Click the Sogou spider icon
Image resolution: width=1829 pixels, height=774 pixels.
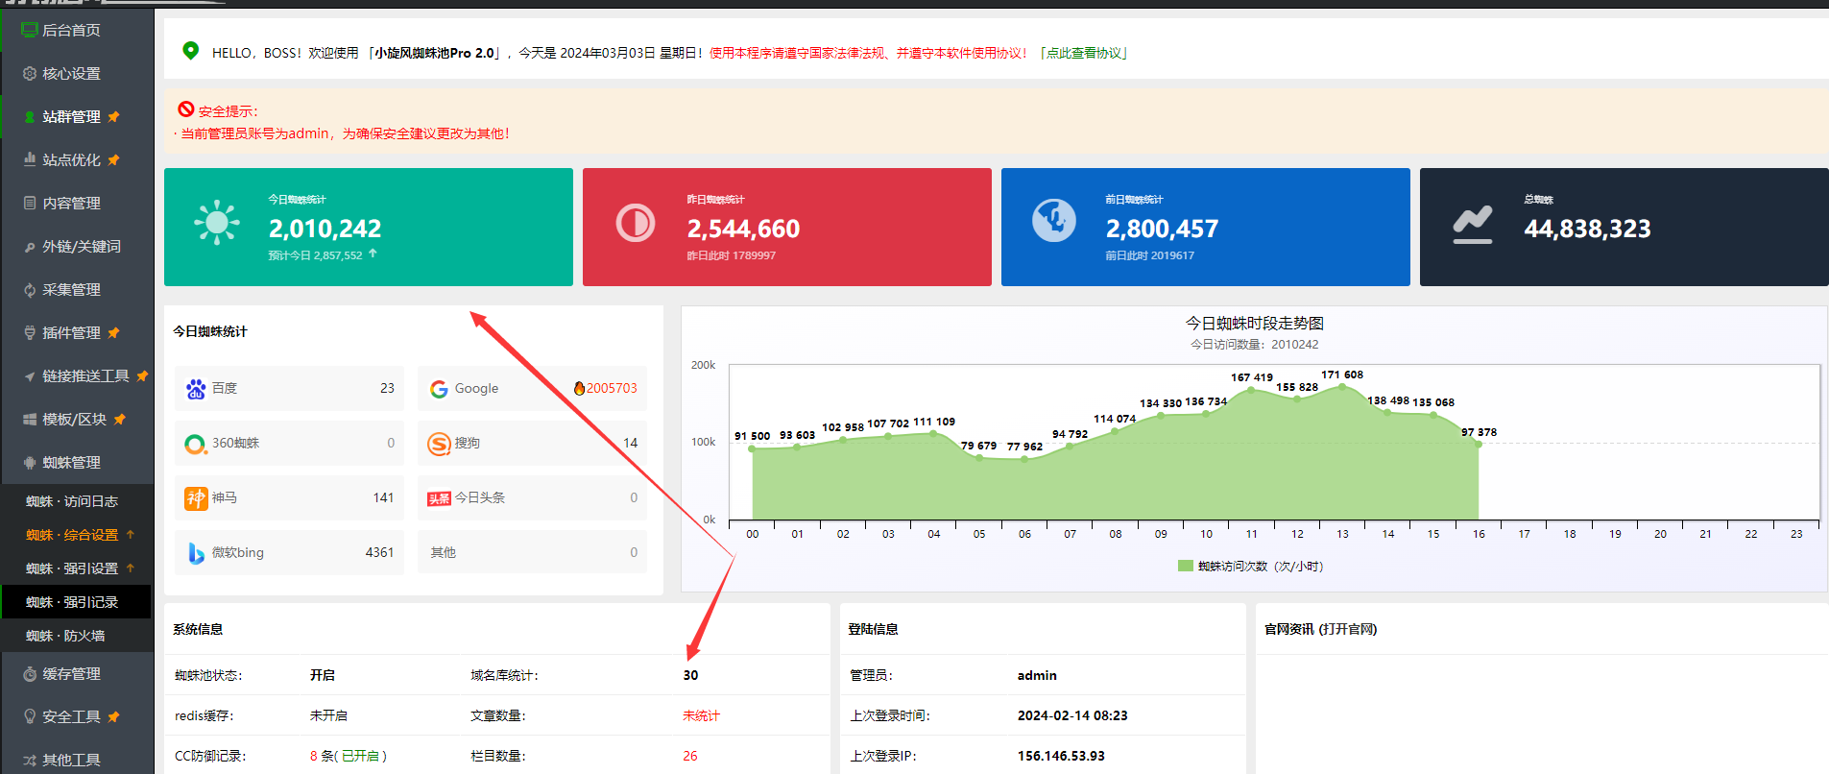pyautogui.click(x=439, y=444)
